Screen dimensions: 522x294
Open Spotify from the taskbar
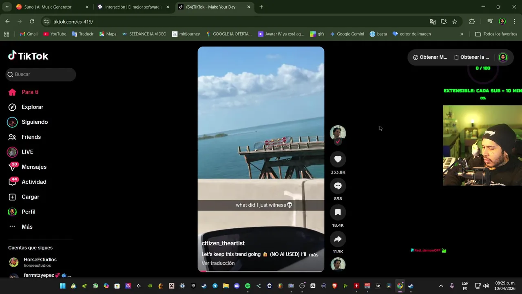(x=248, y=286)
